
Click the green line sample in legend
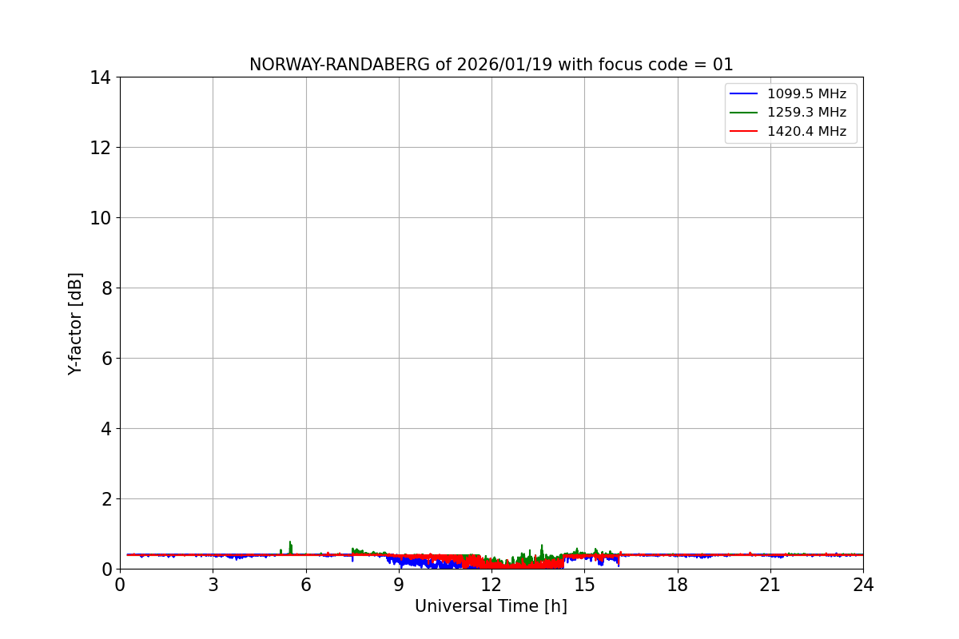(x=744, y=113)
